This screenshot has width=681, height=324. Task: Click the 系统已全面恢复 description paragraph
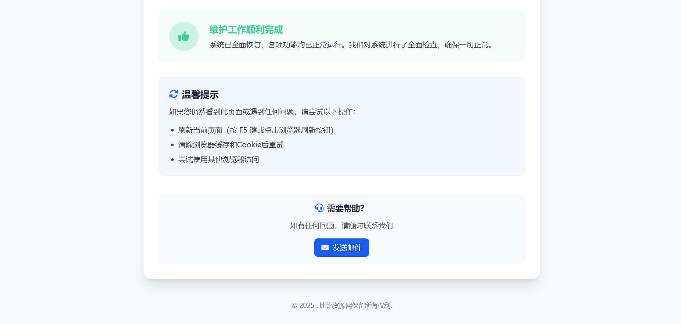pyautogui.click(x=352, y=45)
